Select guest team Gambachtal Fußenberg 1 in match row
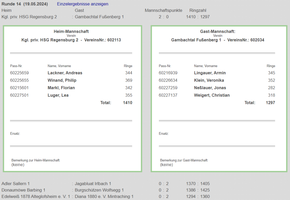This screenshot has width=290, height=200. tap(99, 17)
